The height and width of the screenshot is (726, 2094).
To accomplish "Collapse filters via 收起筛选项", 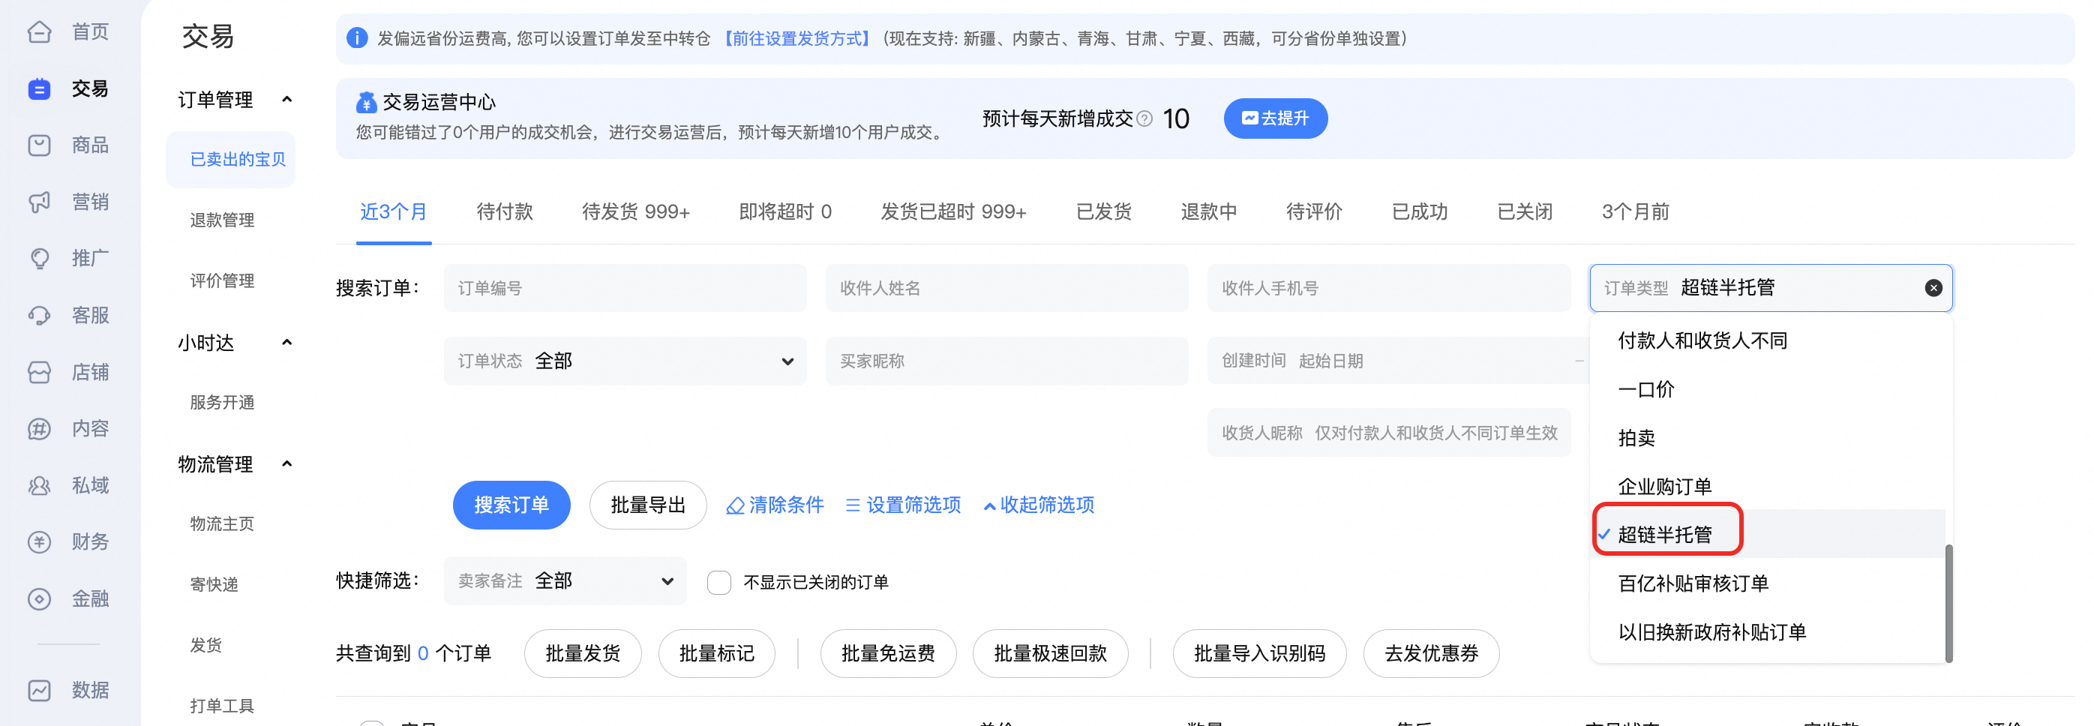I will pos(1038,505).
